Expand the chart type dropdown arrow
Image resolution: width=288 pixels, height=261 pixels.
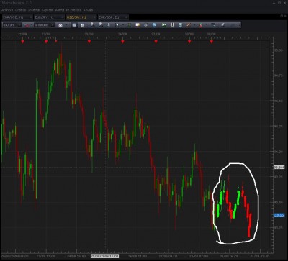(31, 25)
